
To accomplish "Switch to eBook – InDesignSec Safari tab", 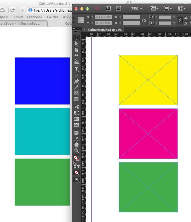I will (20, 24).
